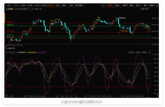This screenshot has height=107, width=165.
Task: Click the 改参数 button in KDJ panel
Action: [x=131, y=52]
